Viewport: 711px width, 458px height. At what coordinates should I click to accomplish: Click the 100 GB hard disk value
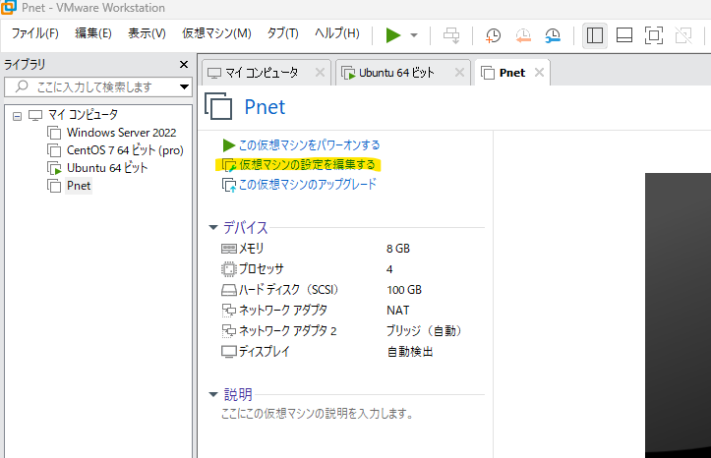point(404,290)
